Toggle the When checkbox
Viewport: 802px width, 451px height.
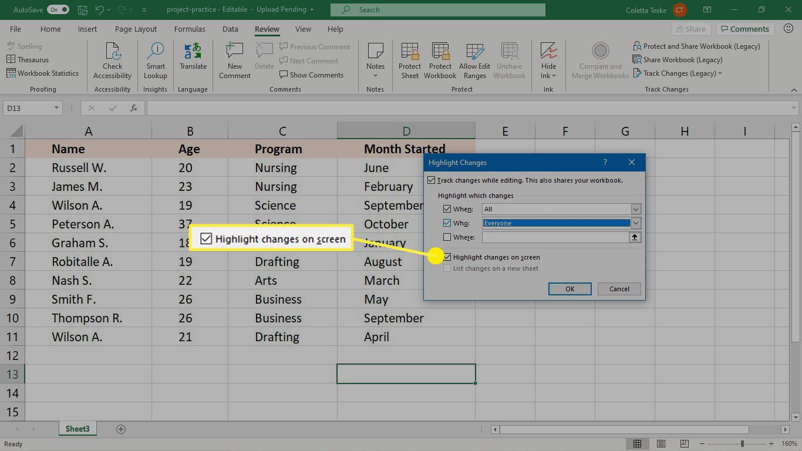pyautogui.click(x=448, y=210)
